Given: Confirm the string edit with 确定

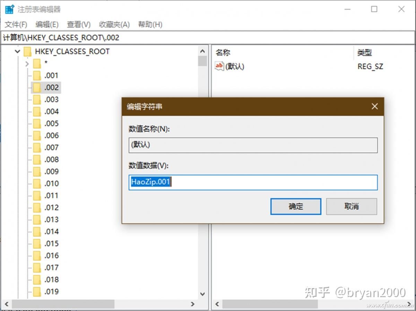Looking at the screenshot, I should 296,207.
